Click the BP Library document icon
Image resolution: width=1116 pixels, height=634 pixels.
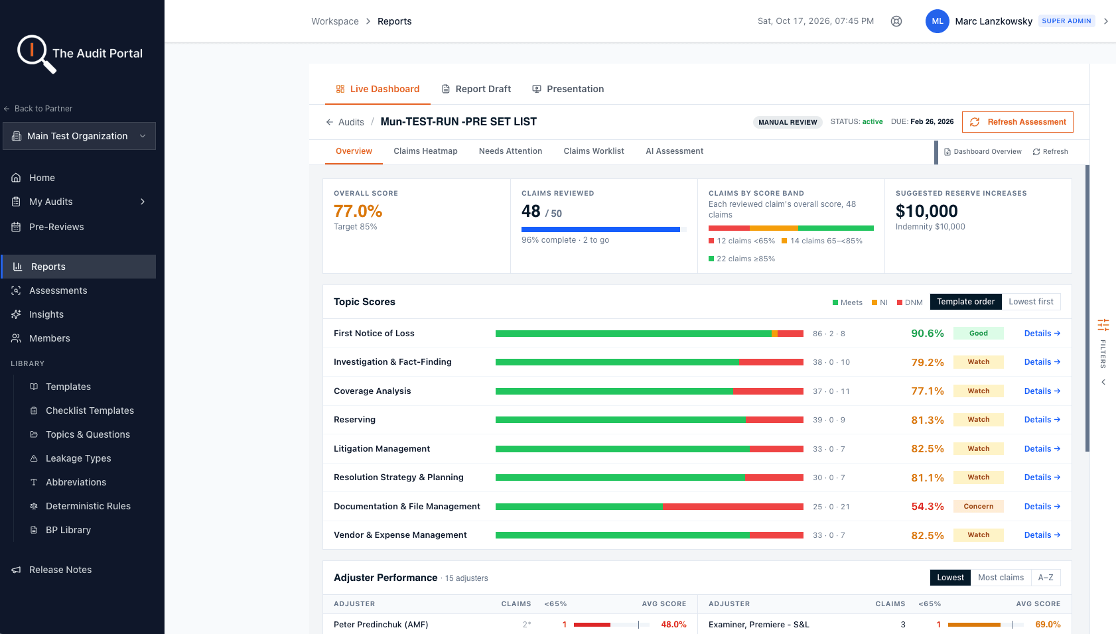[34, 530]
